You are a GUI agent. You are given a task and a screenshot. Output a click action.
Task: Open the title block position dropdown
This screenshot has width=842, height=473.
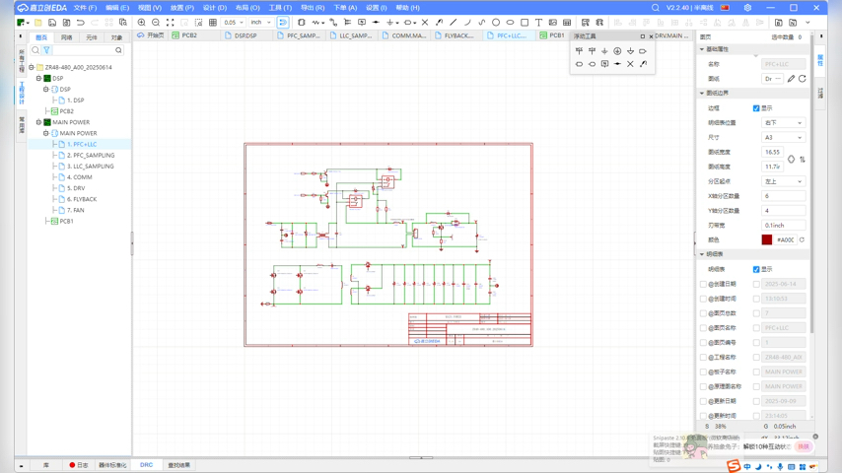[x=783, y=123]
